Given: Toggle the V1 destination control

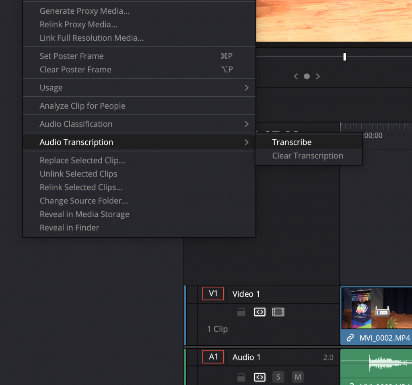Looking at the screenshot, I should pyautogui.click(x=213, y=294).
